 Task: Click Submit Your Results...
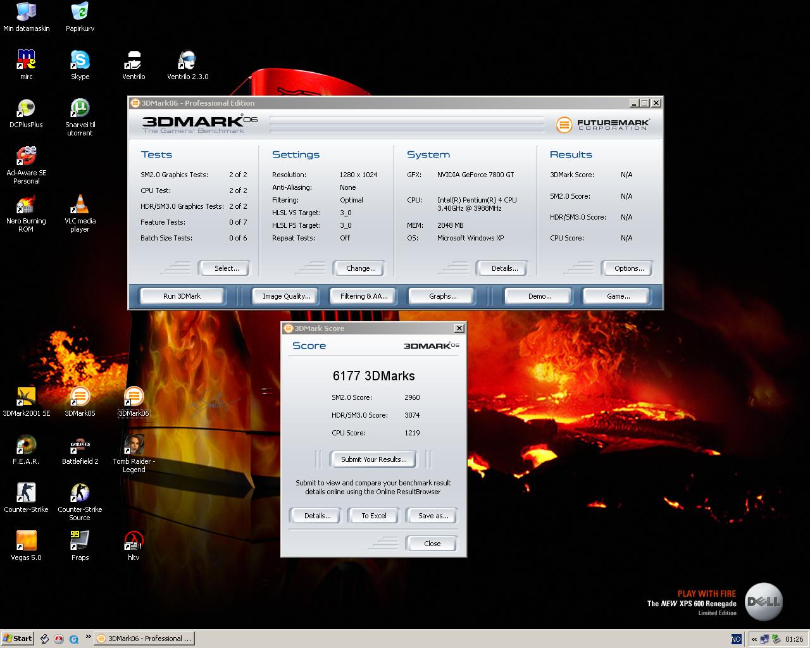click(x=373, y=459)
